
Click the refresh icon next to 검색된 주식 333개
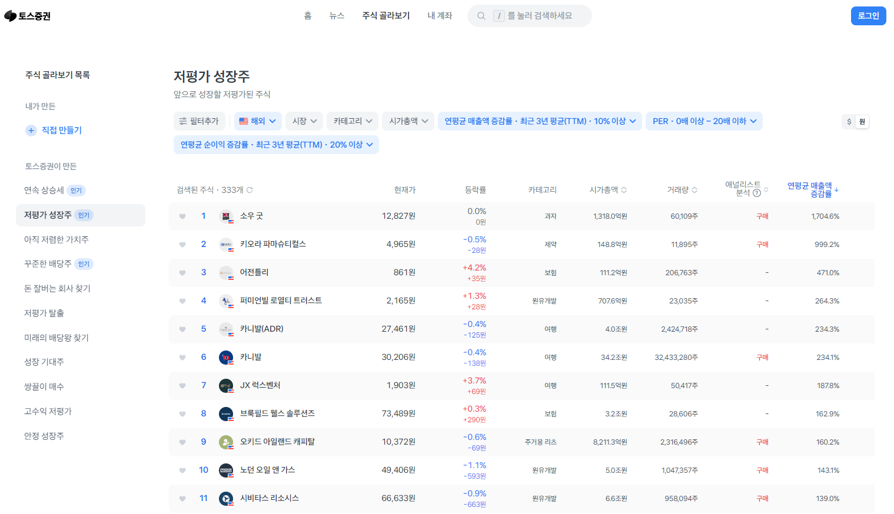point(250,190)
